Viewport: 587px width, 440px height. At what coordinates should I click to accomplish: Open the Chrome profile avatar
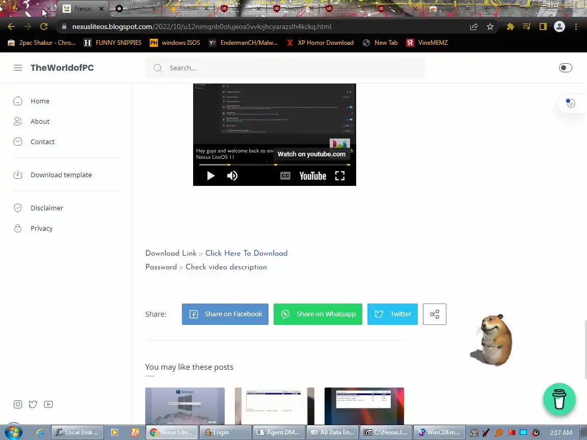(559, 26)
